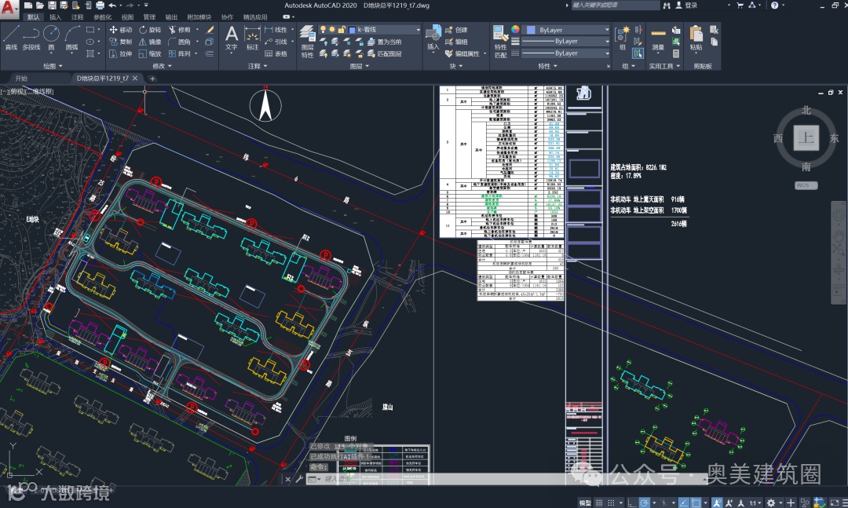
Task: Switch to the 开始 document tab
Action: click(x=21, y=79)
